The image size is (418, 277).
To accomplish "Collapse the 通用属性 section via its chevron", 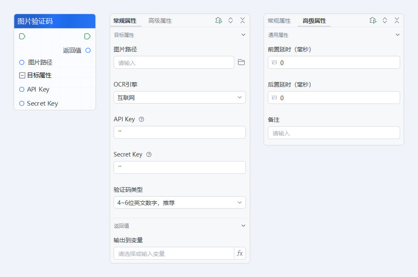I will (397, 35).
